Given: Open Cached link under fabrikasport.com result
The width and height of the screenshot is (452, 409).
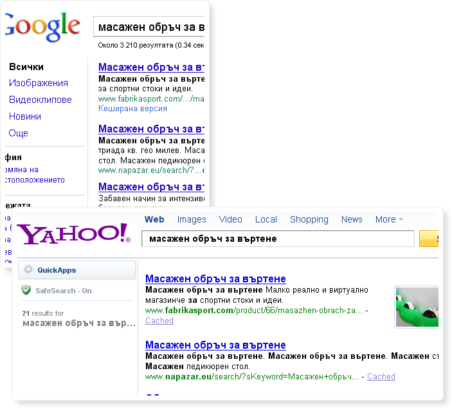Looking at the screenshot, I should (x=159, y=320).
